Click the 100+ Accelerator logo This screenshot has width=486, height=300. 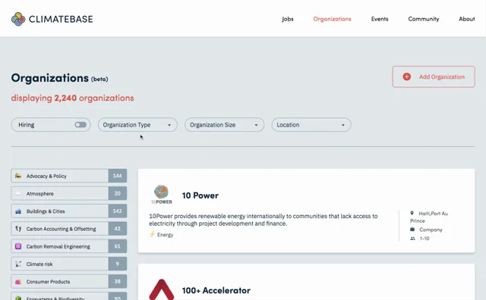(x=162, y=289)
